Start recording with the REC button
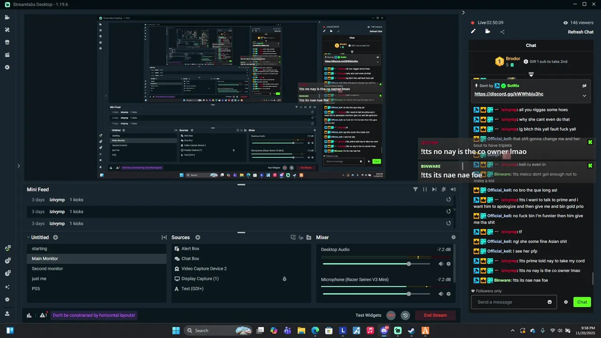The width and height of the screenshot is (601, 338). (391, 315)
